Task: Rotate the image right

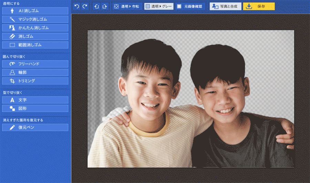Action: pyautogui.click(x=105, y=6)
